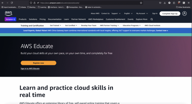Open the Firefox hamburger application menu

pos(188,3)
